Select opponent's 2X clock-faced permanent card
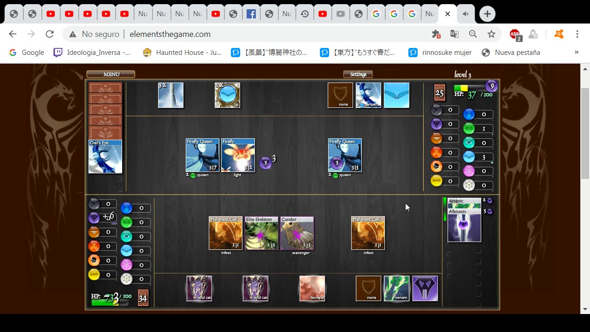 click(x=227, y=95)
